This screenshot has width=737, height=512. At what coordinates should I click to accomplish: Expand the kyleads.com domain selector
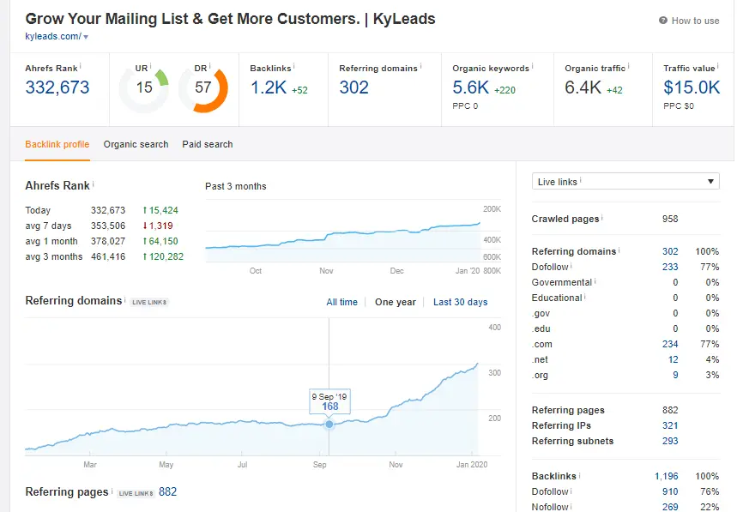click(67, 36)
